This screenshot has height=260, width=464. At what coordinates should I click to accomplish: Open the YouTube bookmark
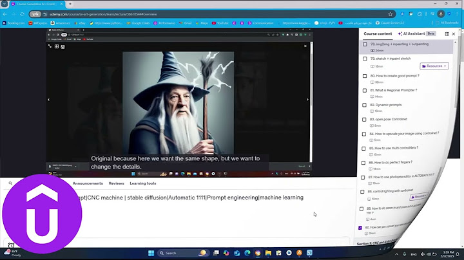pyautogui.click(x=220, y=23)
